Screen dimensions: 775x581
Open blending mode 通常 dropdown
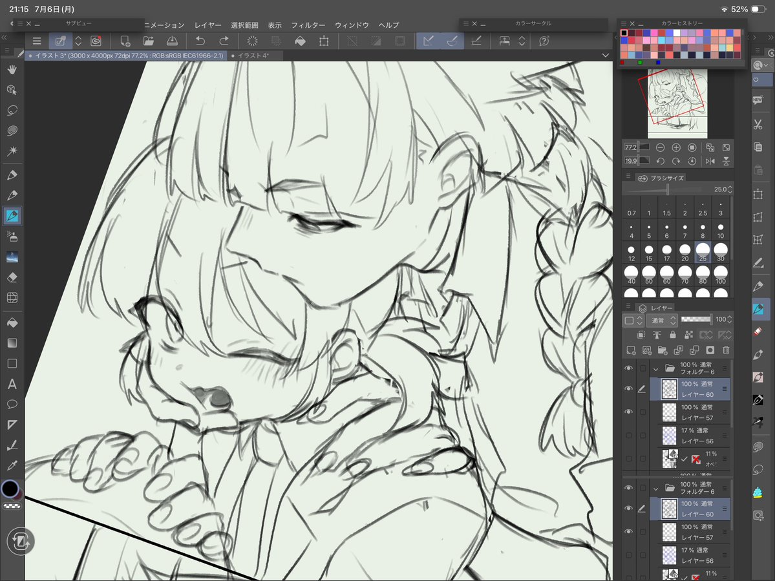coord(662,320)
